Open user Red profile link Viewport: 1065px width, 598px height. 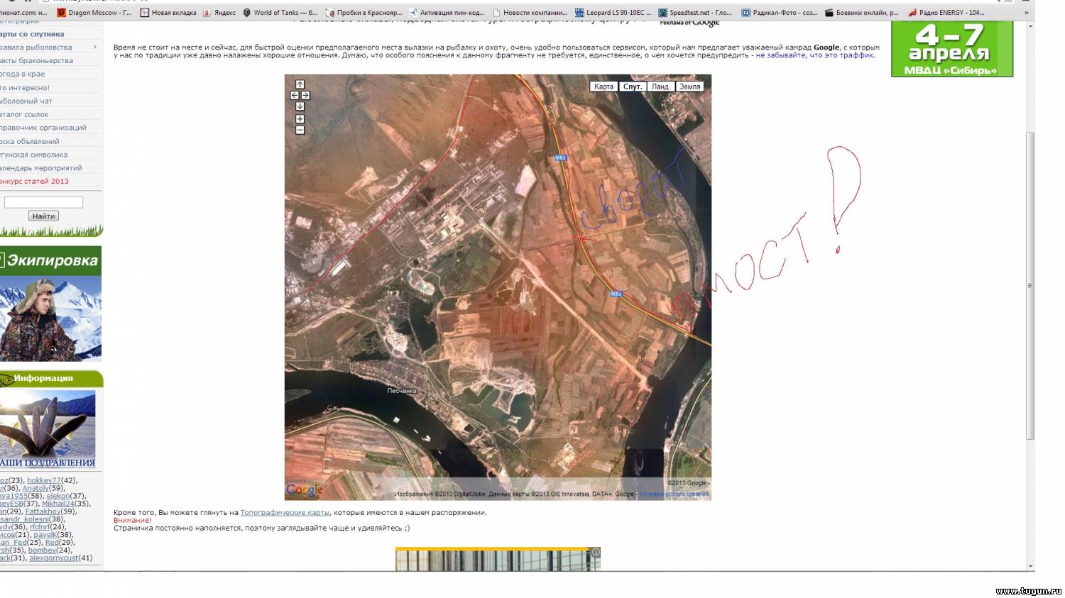pos(52,542)
